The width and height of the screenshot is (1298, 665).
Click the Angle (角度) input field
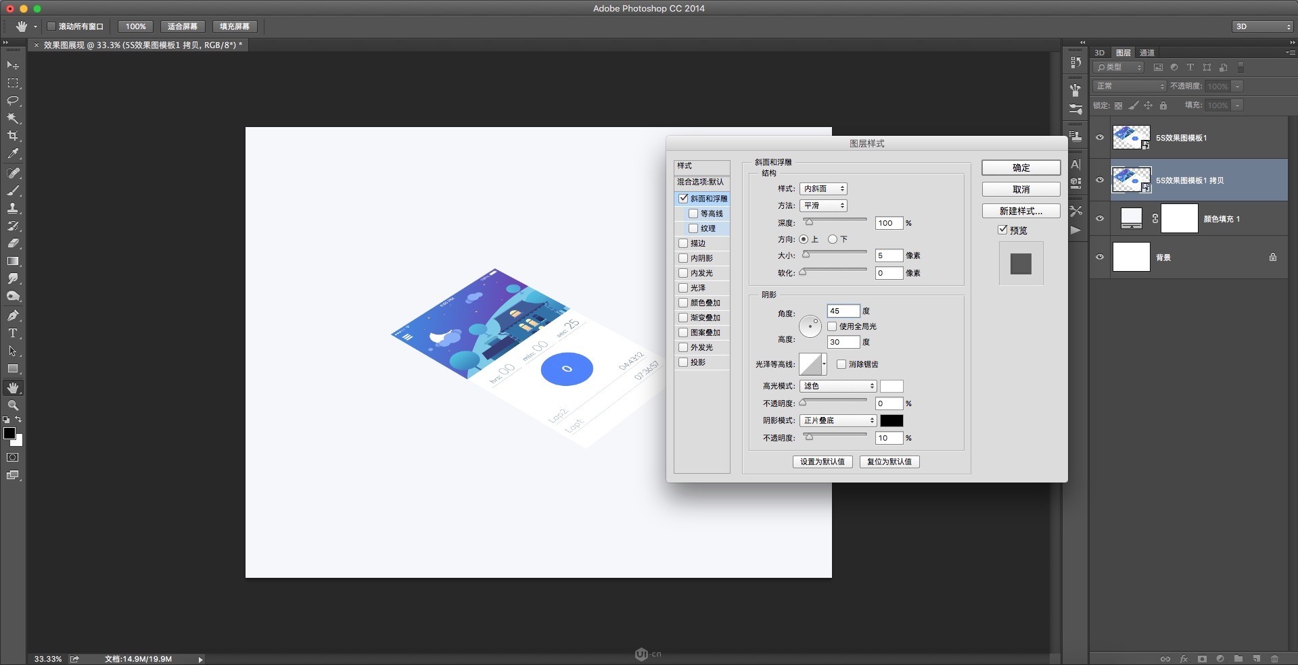point(843,311)
